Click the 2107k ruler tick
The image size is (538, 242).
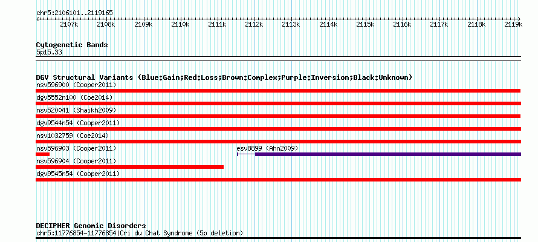[x=69, y=24]
